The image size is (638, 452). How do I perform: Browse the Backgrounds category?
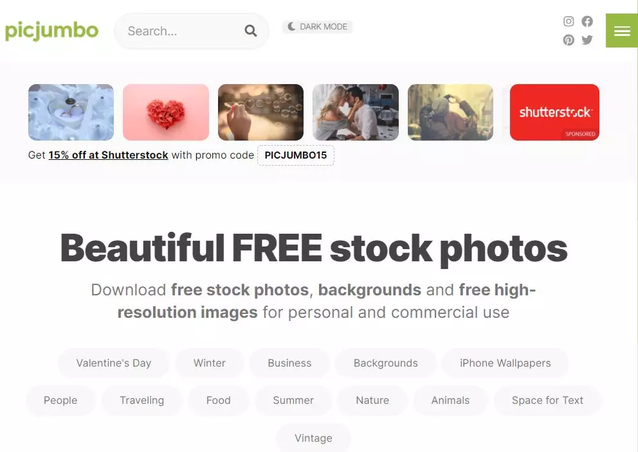pyautogui.click(x=386, y=363)
